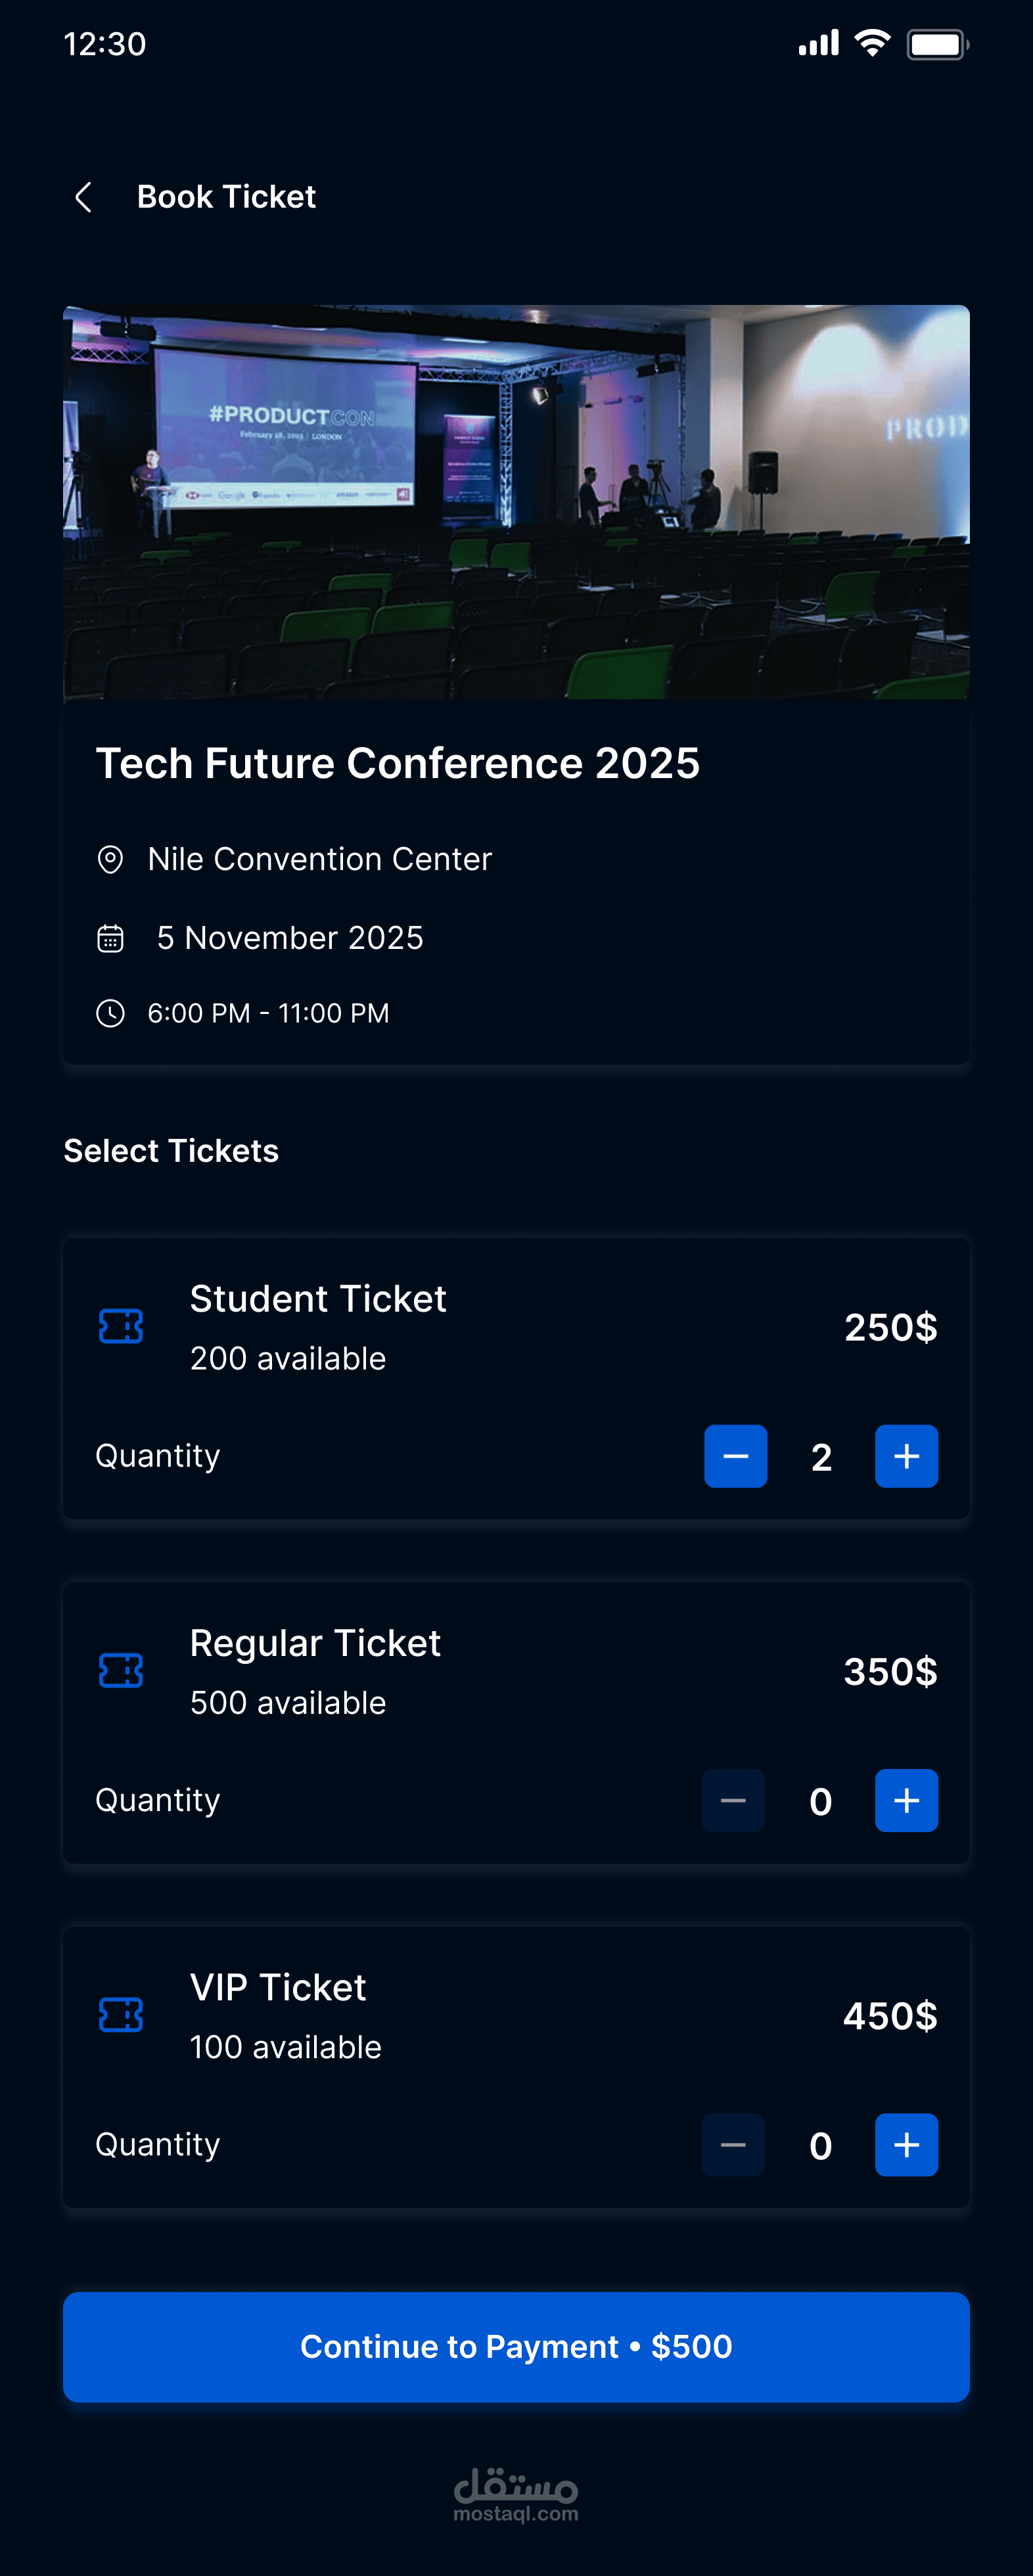Select the Tech Future Conference 2025 title

397,763
